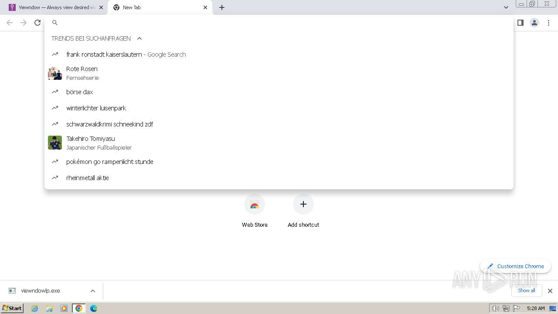Choose the Takehiro Tomiyasu suggestion
558x314 pixels.
tap(279, 143)
